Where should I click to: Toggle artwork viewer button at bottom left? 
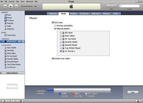coord(21,101)
